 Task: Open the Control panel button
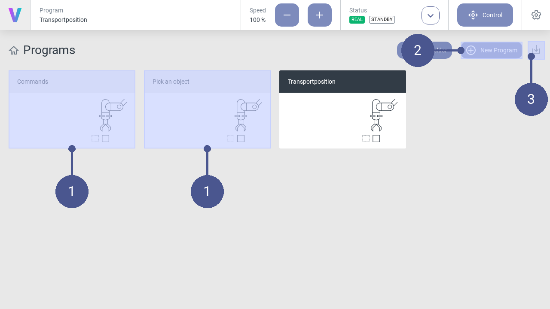click(485, 15)
